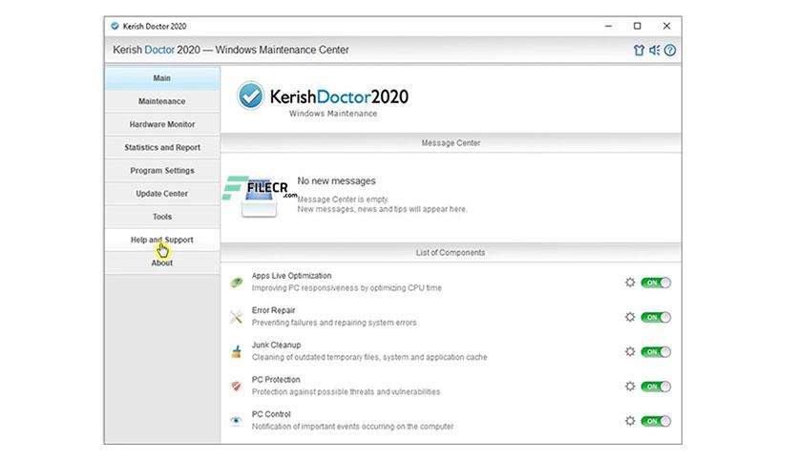Screen dimensions: 798x462
Task: Close the Kerish Doctor window
Action: click(x=666, y=26)
